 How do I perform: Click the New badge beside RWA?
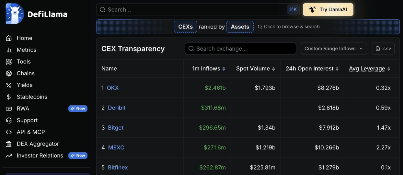pyautogui.click(x=78, y=109)
